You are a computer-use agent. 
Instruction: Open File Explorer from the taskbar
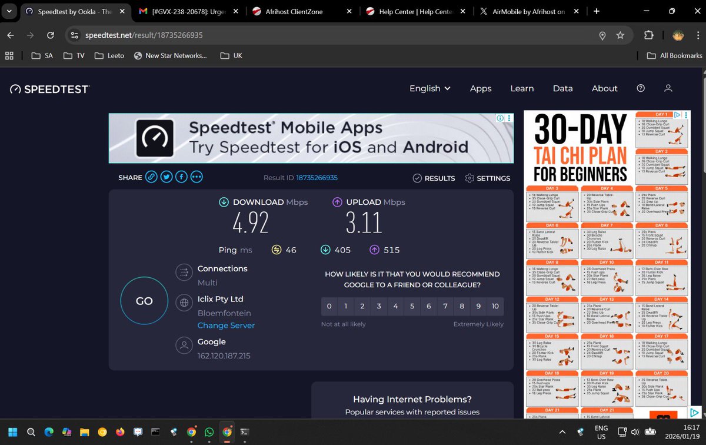pyautogui.click(x=84, y=431)
